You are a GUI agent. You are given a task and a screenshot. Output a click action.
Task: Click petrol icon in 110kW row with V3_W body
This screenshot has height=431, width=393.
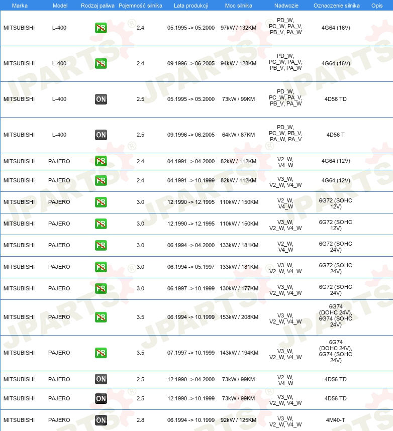tap(101, 224)
